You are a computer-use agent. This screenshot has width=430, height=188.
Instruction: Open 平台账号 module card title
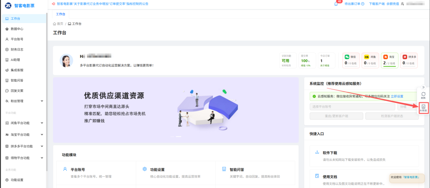pyautogui.click(x=78, y=170)
